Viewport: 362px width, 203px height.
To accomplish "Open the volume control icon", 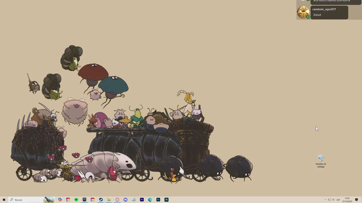I will (x=333, y=200).
